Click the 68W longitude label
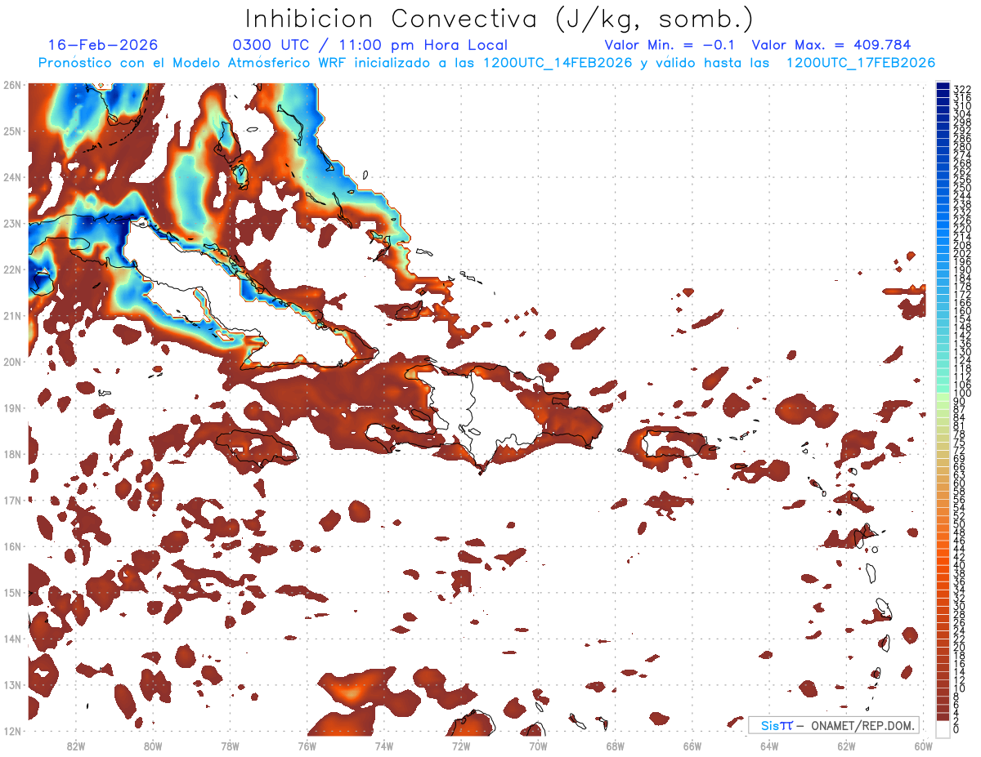Image resolution: width=981 pixels, height=757 pixels. click(615, 745)
